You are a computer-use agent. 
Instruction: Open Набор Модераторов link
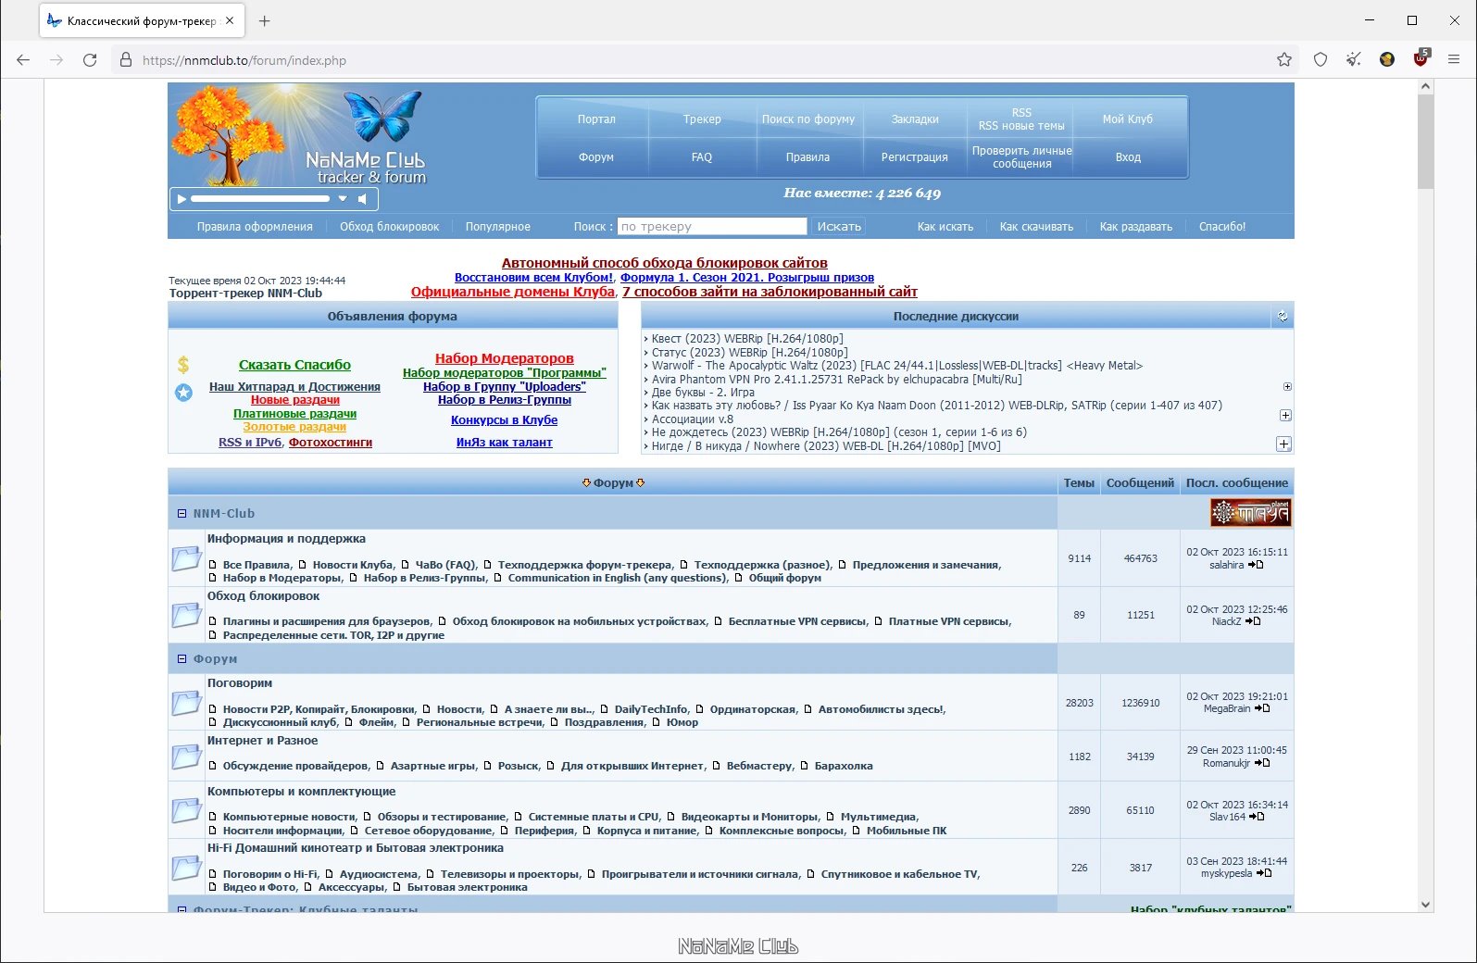coord(505,358)
